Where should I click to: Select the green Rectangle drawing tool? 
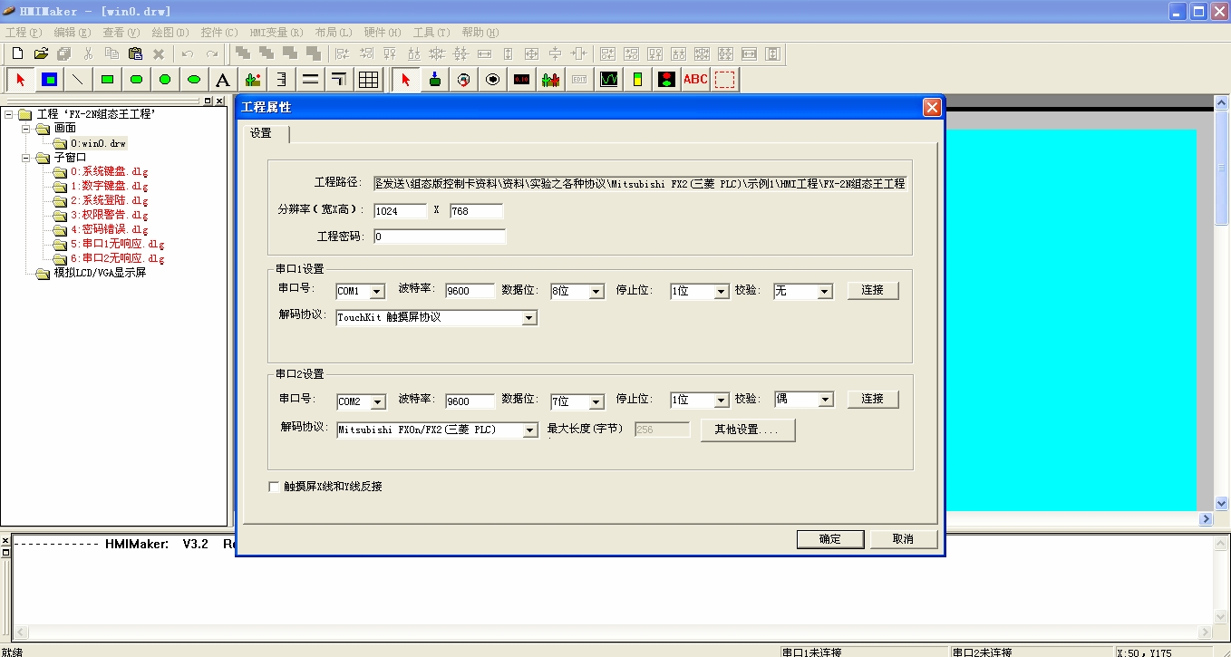107,80
